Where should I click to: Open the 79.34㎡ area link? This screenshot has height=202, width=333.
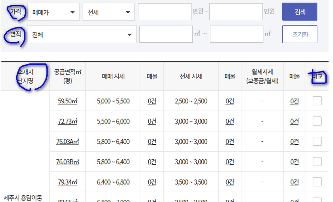point(68,182)
